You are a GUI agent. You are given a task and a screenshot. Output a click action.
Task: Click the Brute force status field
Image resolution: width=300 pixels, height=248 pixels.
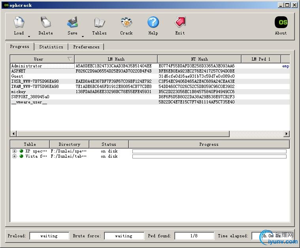coord(124,236)
